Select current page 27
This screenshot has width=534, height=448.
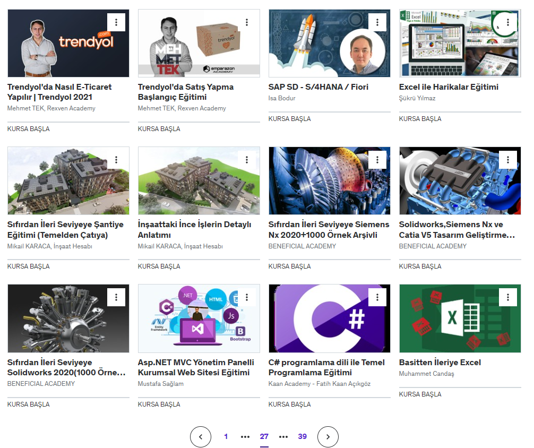click(264, 436)
